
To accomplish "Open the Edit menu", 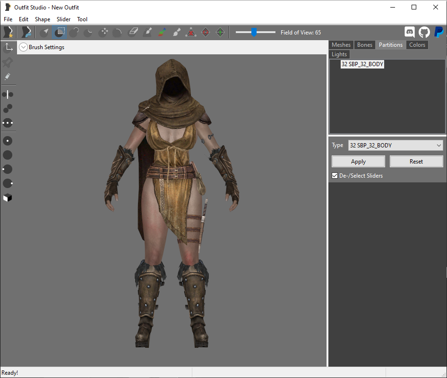I will click(23, 19).
